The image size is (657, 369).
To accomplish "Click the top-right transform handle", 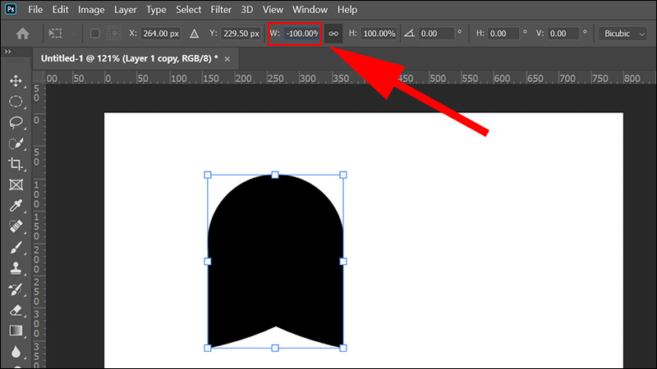I will (343, 175).
